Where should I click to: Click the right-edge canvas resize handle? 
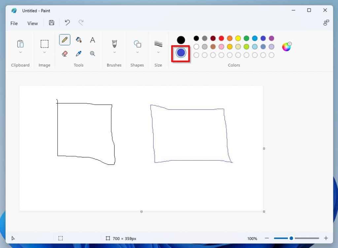[264, 149]
